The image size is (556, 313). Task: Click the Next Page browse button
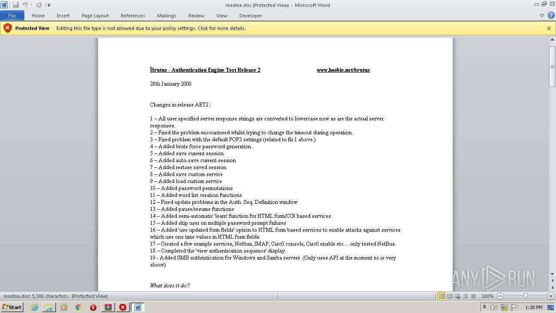click(x=553, y=288)
